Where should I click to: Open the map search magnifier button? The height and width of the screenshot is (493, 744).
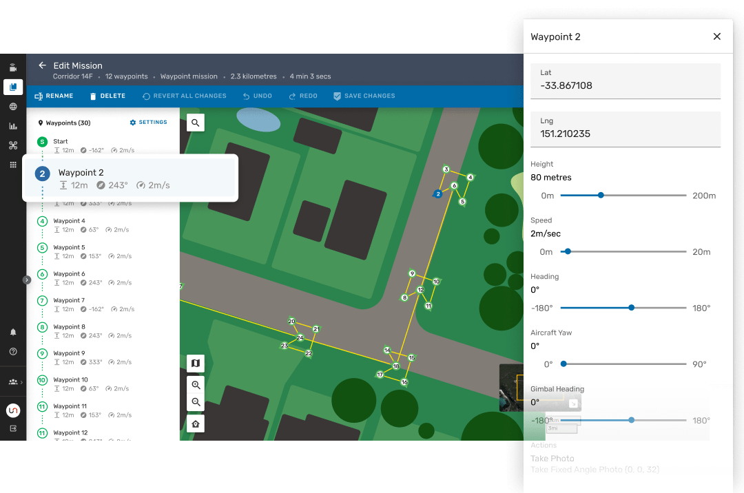click(196, 123)
